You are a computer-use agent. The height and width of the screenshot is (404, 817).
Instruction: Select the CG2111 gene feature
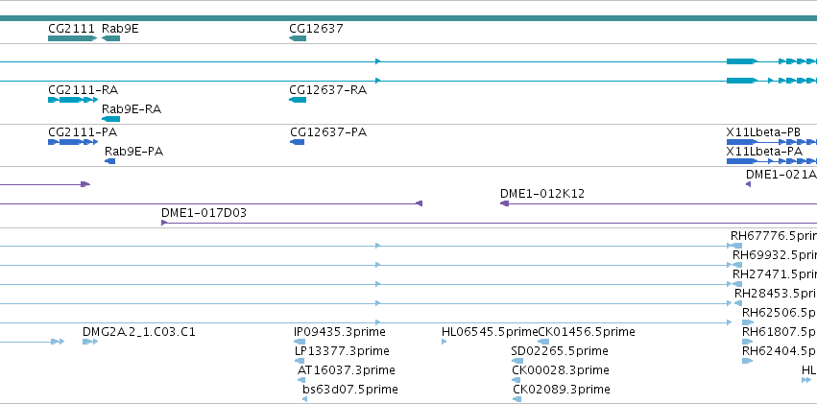[72, 38]
